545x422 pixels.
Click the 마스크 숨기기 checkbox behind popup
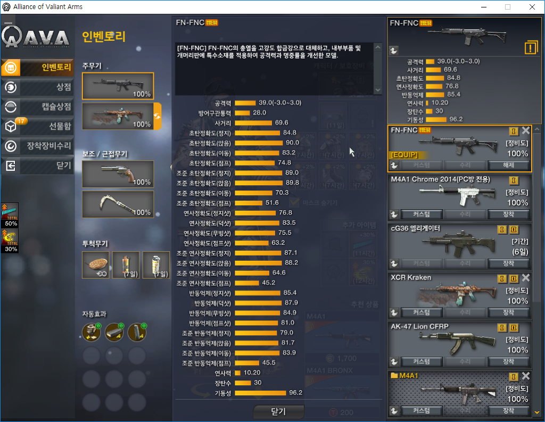[294, 202]
